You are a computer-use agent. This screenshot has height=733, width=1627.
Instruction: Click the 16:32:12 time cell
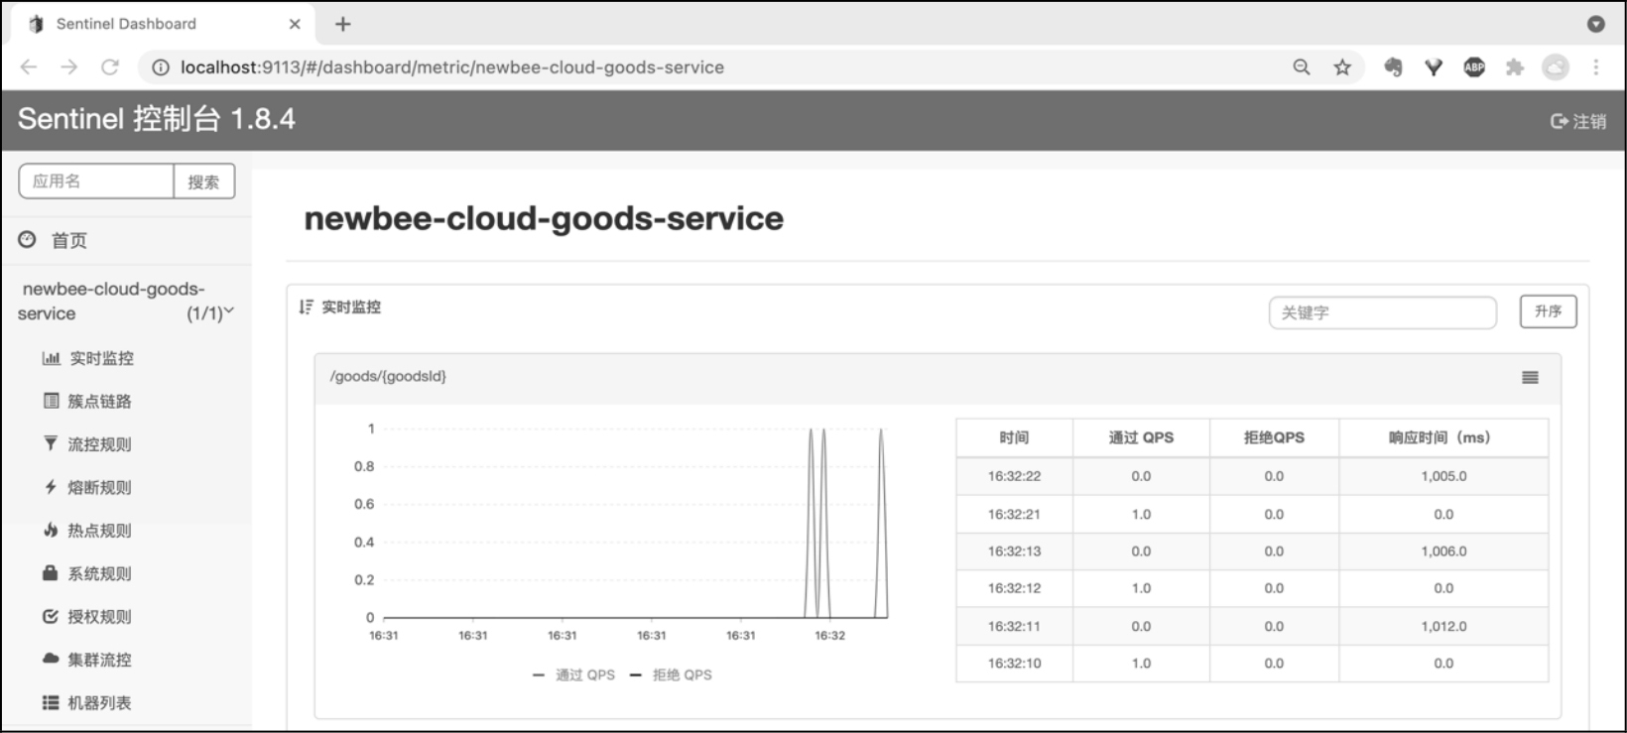(x=1014, y=588)
